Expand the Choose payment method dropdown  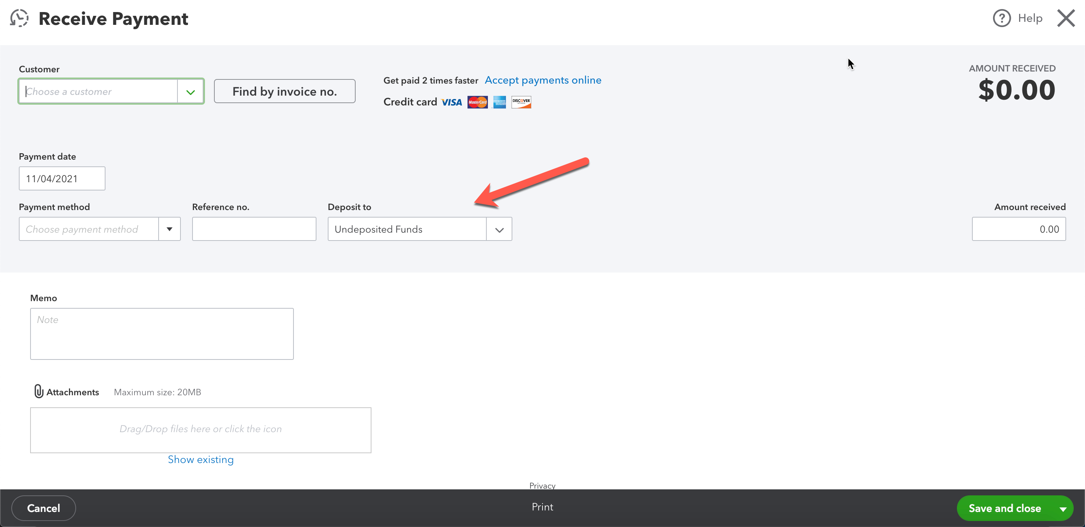point(170,228)
